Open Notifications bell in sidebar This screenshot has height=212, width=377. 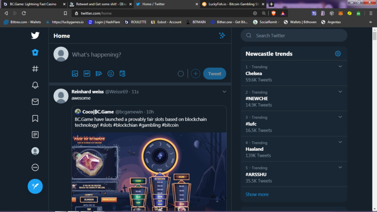pos(35,85)
